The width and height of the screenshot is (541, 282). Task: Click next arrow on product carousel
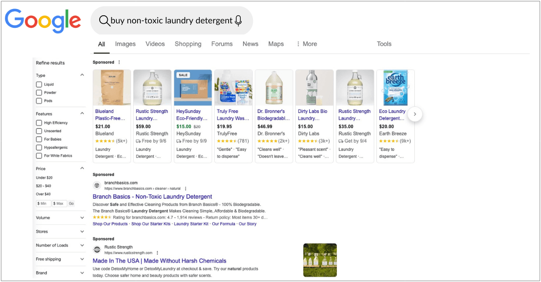(x=415, y=114)
